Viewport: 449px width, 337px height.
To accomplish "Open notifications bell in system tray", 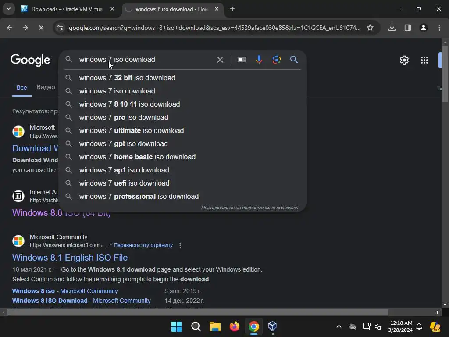I will point(419,326).
